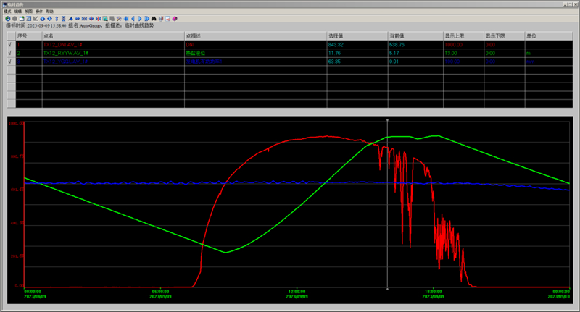This screenshot has height=312, width=580.
Task: Click the colorful cube icon at toolbar end
Action: (175, 18)
